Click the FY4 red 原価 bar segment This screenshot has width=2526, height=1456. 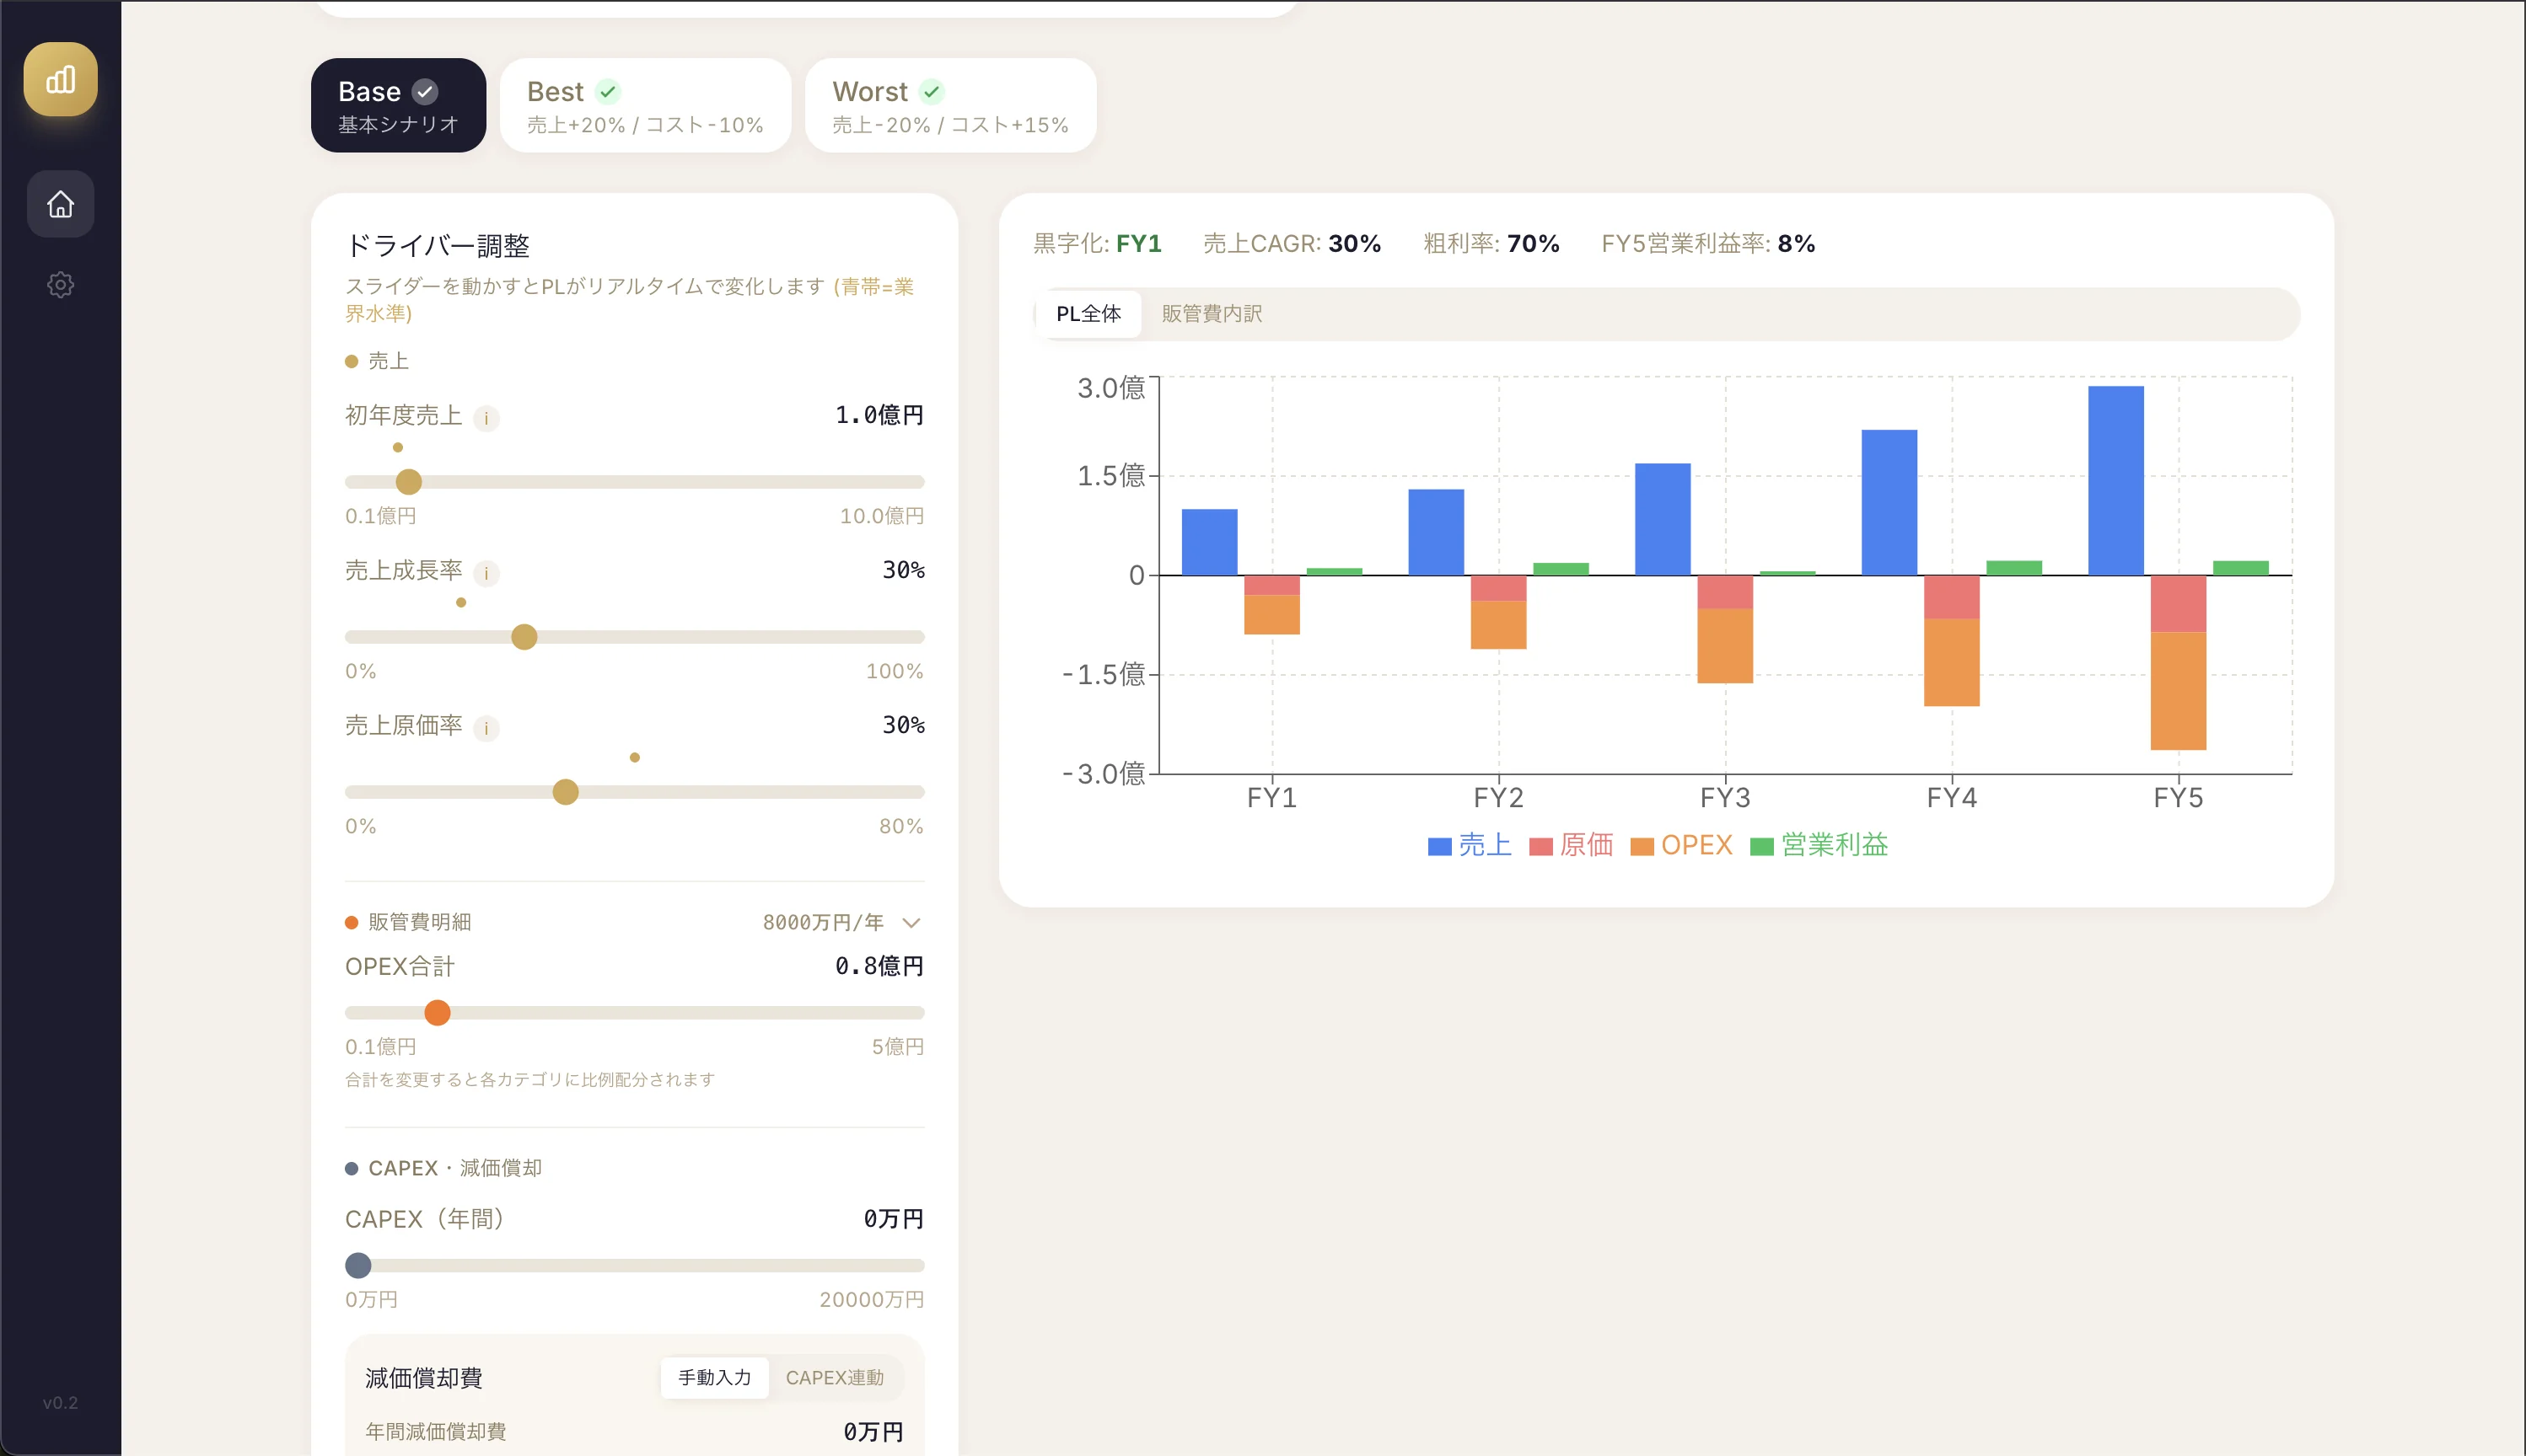(x=1952, y=597)
